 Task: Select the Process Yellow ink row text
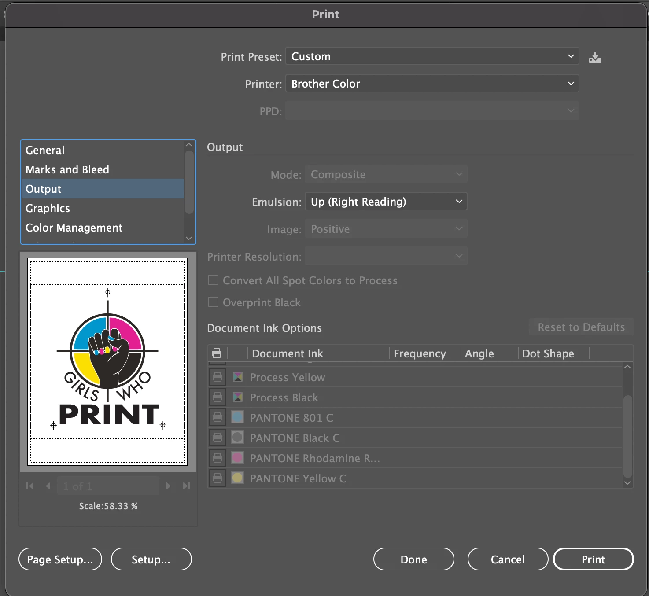(x=288, y=377)
